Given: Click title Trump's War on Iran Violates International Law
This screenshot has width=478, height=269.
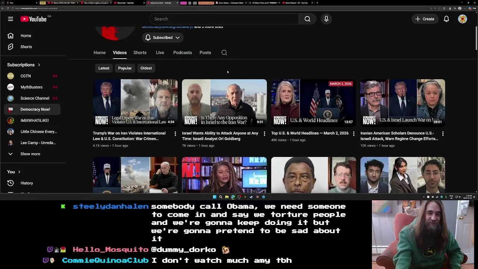Looking at the screenshot, I should [129, 136].
